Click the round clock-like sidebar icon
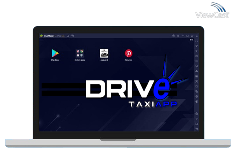Screen dimensions: 234x161 pos(197,101)
